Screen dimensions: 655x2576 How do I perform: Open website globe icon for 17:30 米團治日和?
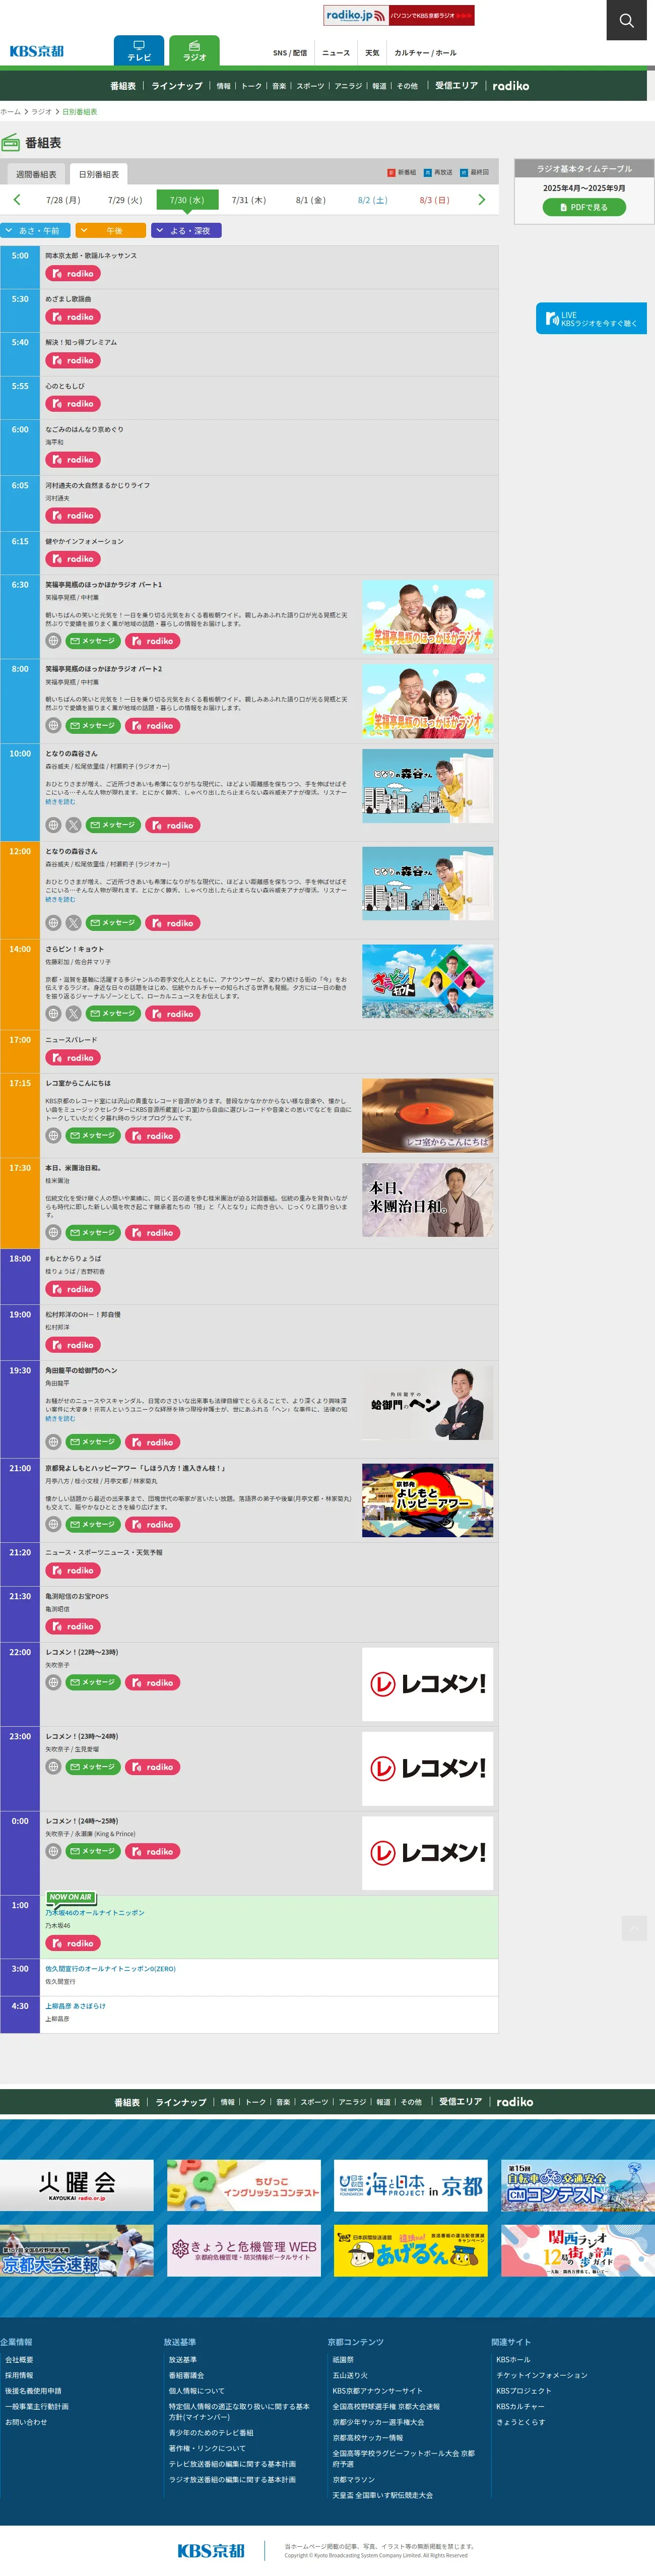tap(54, 1233)
